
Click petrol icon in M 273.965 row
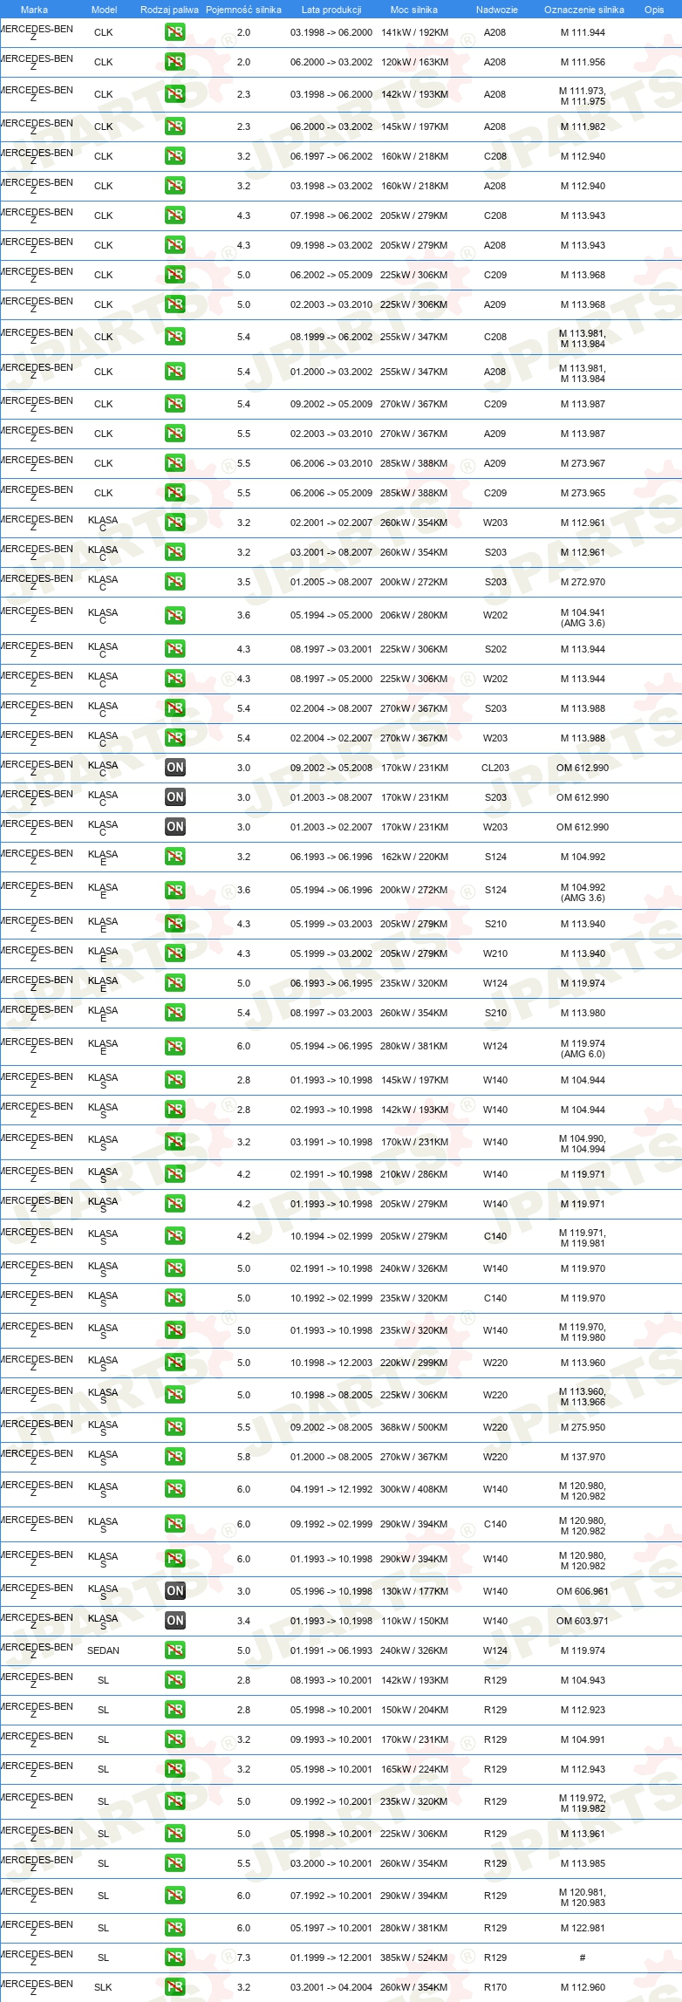(175, 493)
